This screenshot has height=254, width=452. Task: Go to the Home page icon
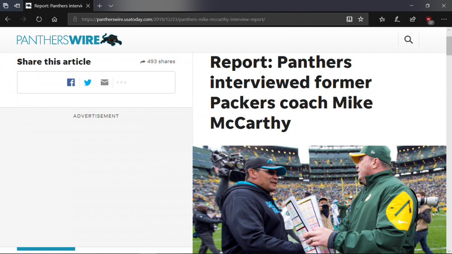pyautogui.click(x=55, y=19)
